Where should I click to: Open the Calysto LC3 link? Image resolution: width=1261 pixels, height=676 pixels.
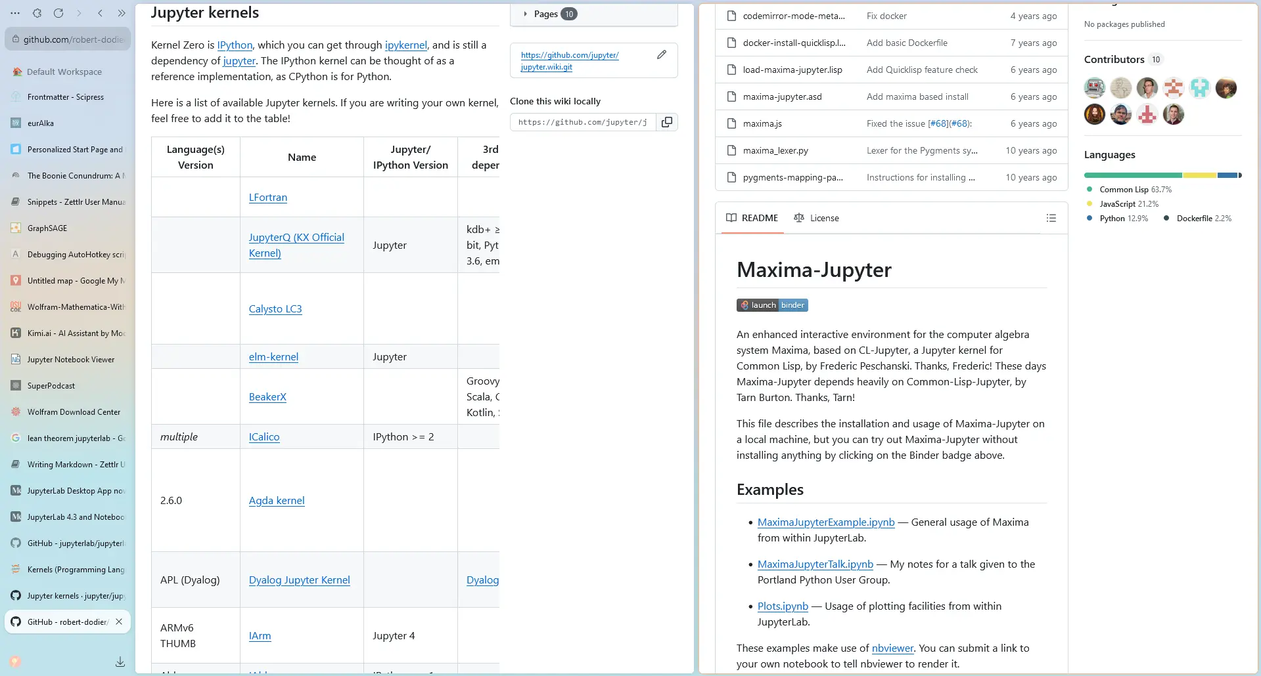pyautogui.click(x=275, y=309)
